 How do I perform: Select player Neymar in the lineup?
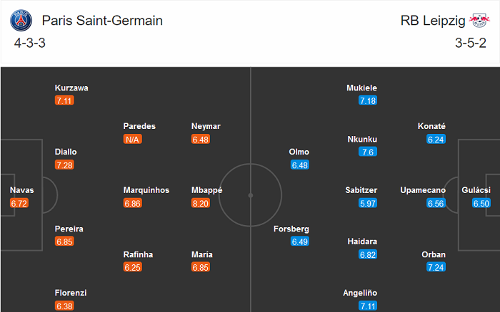point(206,126)
